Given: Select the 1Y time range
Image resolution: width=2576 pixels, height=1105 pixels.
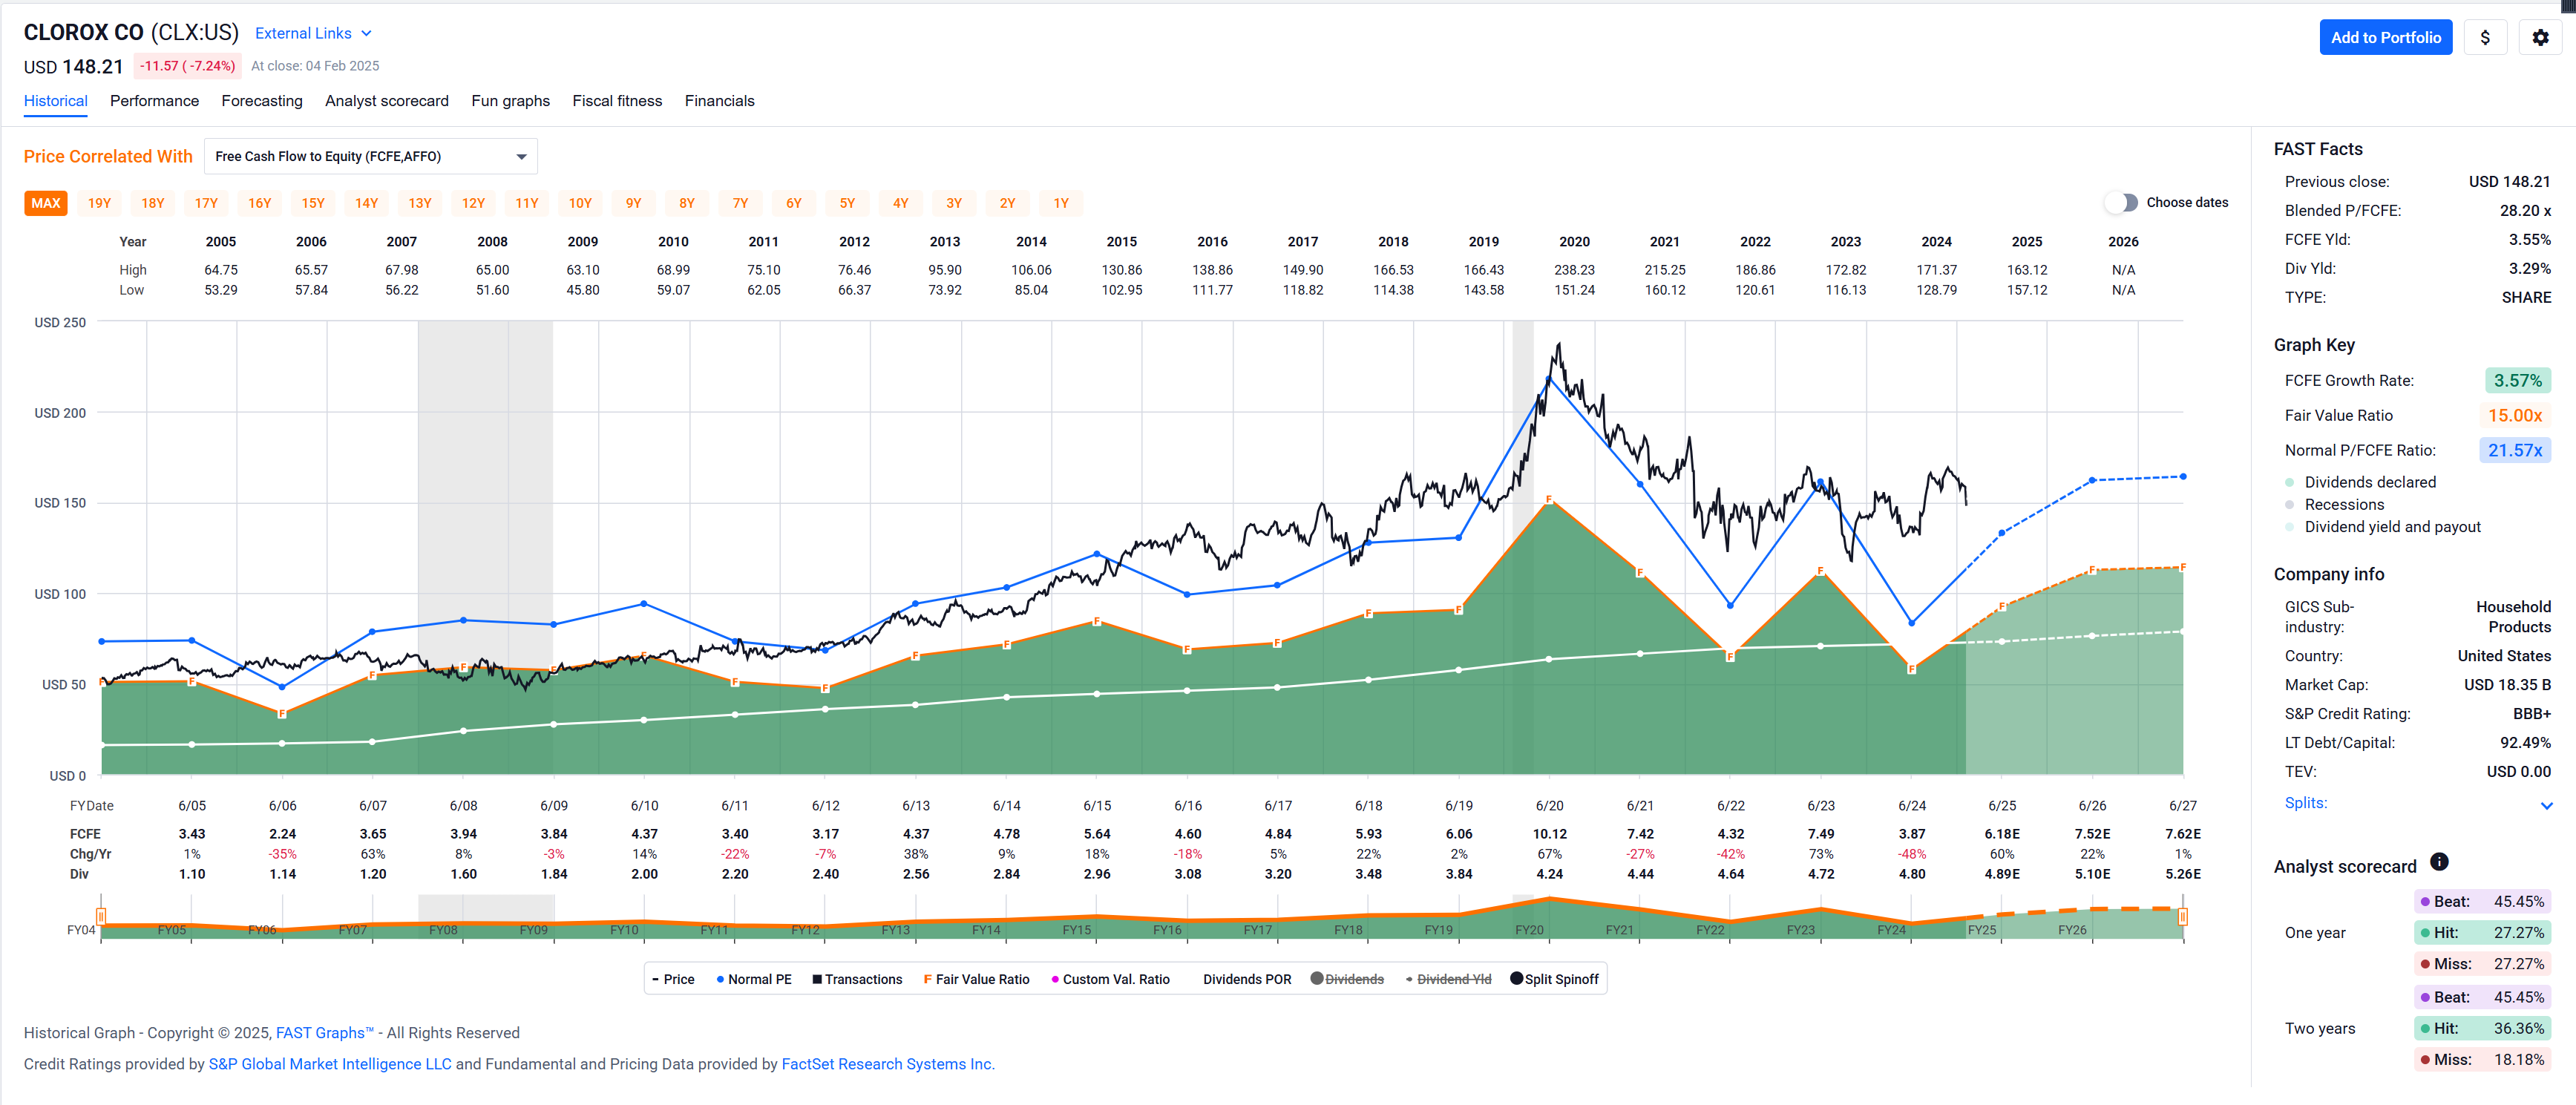Looking at the screenshot, I should pyautogui.click(x=1061, y=203).
